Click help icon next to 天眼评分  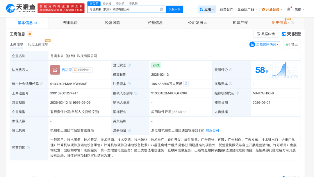(231, 70)
